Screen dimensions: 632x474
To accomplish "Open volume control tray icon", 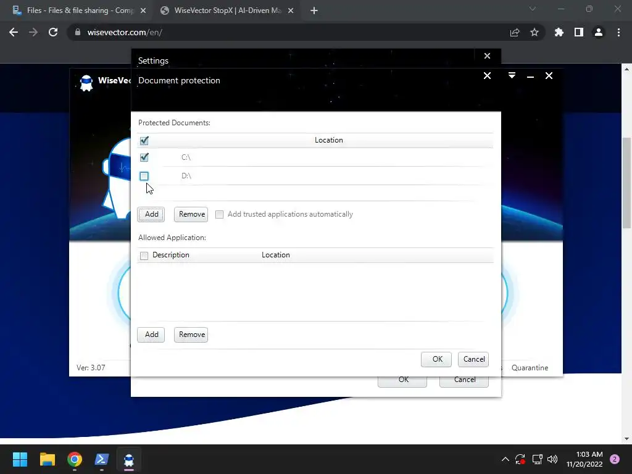I will [x=552, y=459].
